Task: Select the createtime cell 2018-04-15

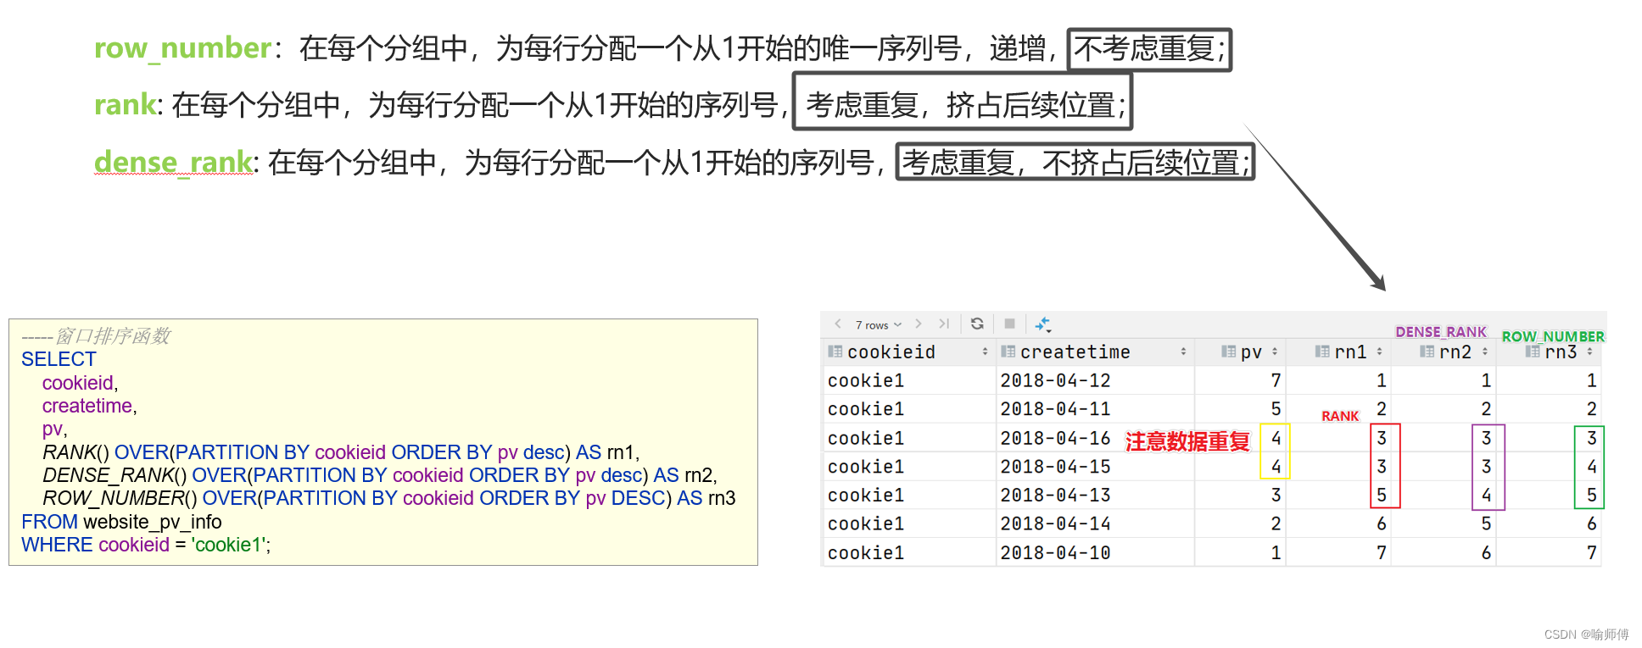Action: click(x=1056, y=467)
